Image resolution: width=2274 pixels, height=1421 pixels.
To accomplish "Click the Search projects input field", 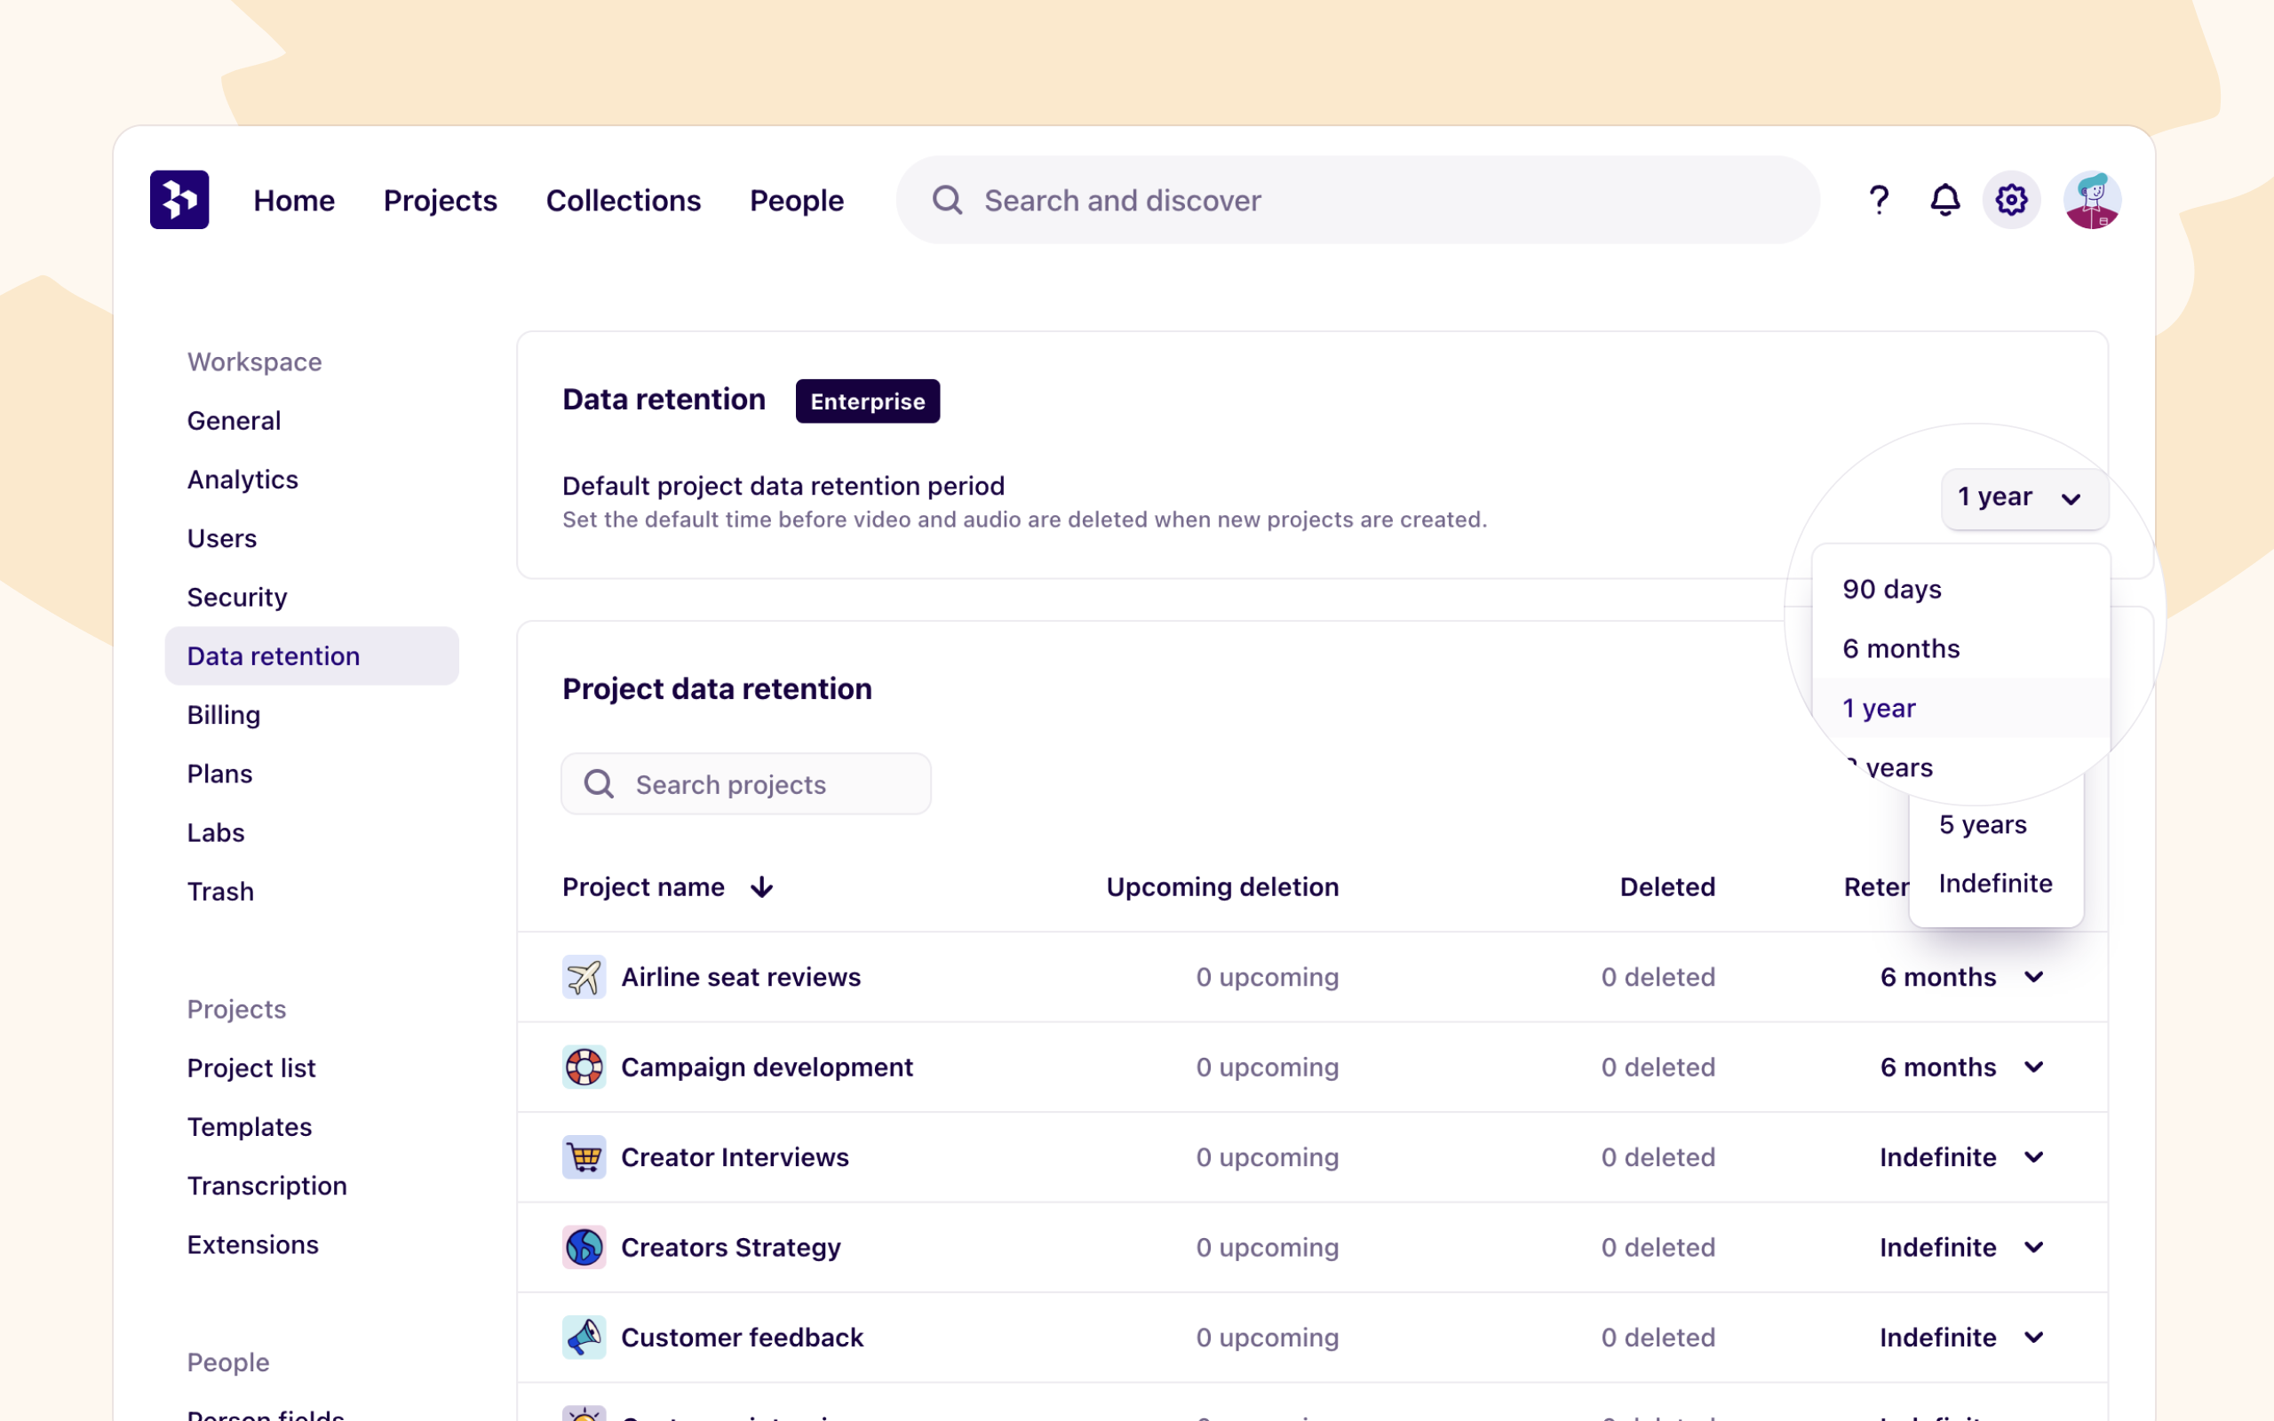I will (744, 782).
